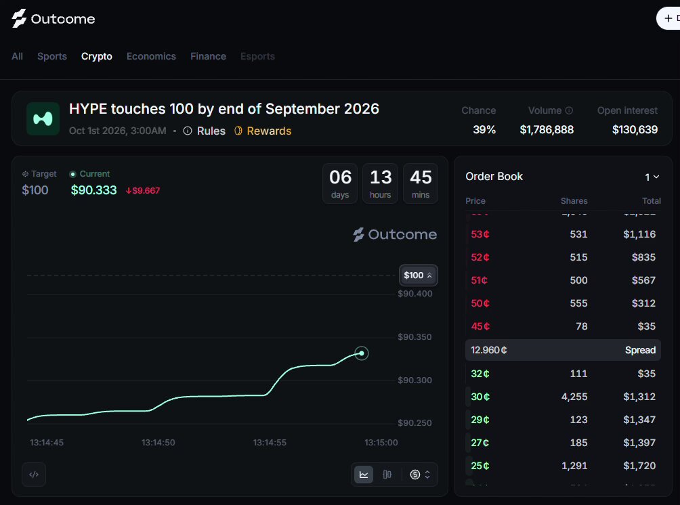Switch to line chart view
Screen dimensions: 680x505
click(x=364, y=475)
